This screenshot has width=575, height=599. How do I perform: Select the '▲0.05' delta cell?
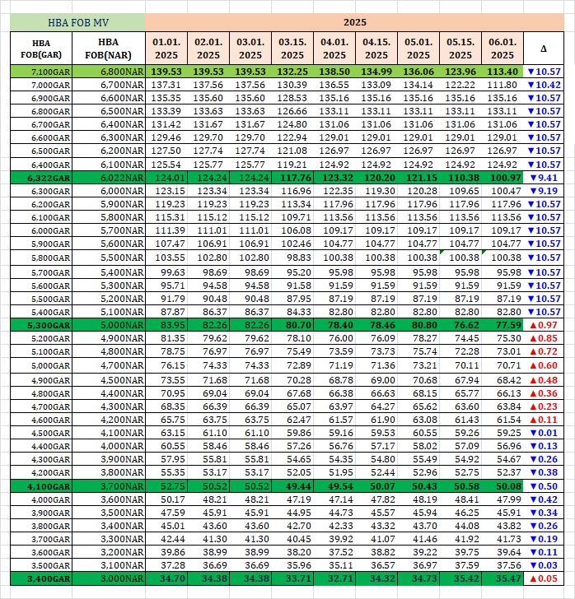[544, 578]
